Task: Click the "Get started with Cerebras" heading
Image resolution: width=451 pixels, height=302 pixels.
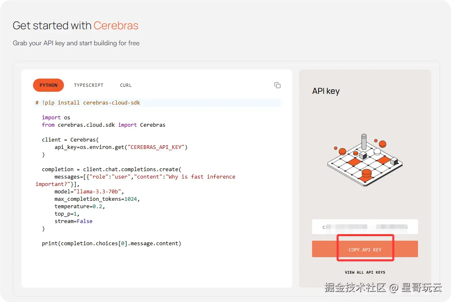Action: click(75, 26)
